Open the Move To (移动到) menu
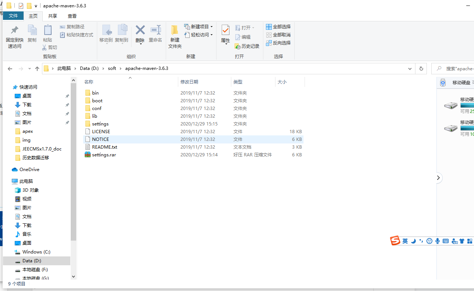The height and width of the screenshot is (291, 474). tap(106, 34)
